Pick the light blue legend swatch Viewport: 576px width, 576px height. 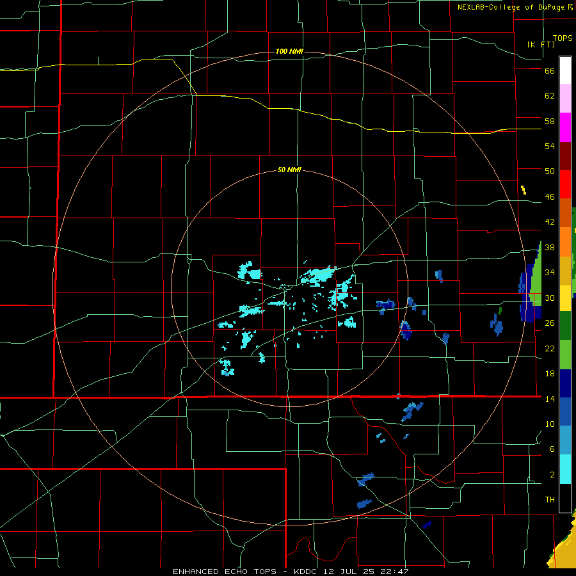pos(565,440)
